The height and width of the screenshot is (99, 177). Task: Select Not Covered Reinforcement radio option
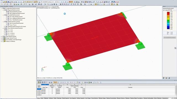tap(7, 23)
